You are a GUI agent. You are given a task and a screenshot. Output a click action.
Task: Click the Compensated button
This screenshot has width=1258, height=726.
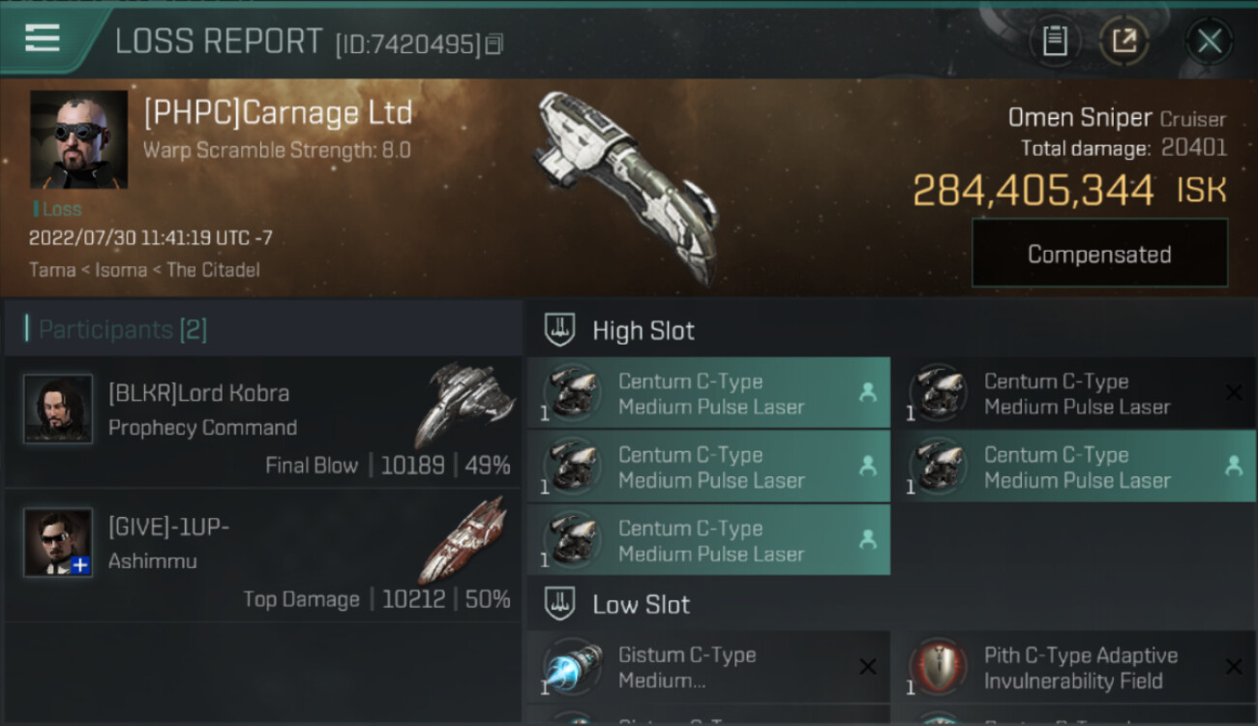(1099, 254)
